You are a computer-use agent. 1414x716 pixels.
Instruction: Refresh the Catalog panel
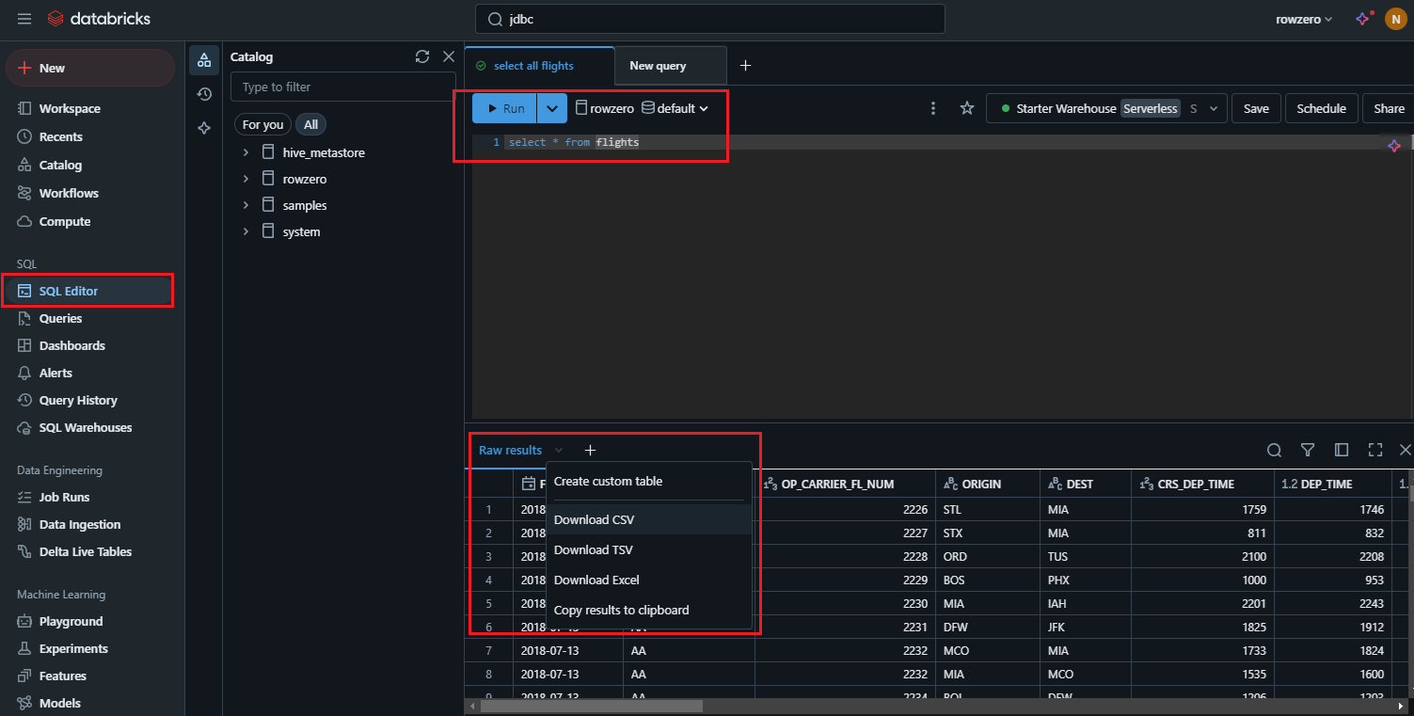(x=421, y=56)
